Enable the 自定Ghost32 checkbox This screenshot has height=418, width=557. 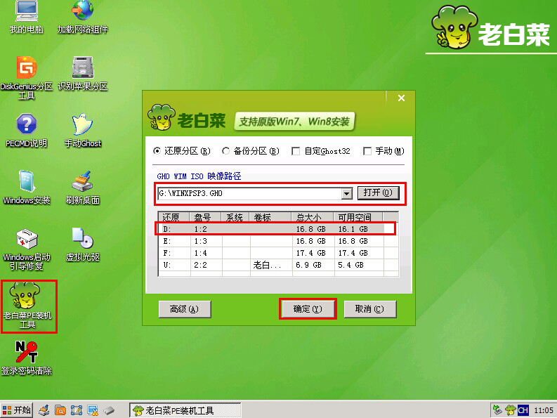[321, 151]
